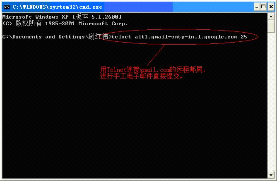
Task: Click the port number 25
Action: coord(243,37)
